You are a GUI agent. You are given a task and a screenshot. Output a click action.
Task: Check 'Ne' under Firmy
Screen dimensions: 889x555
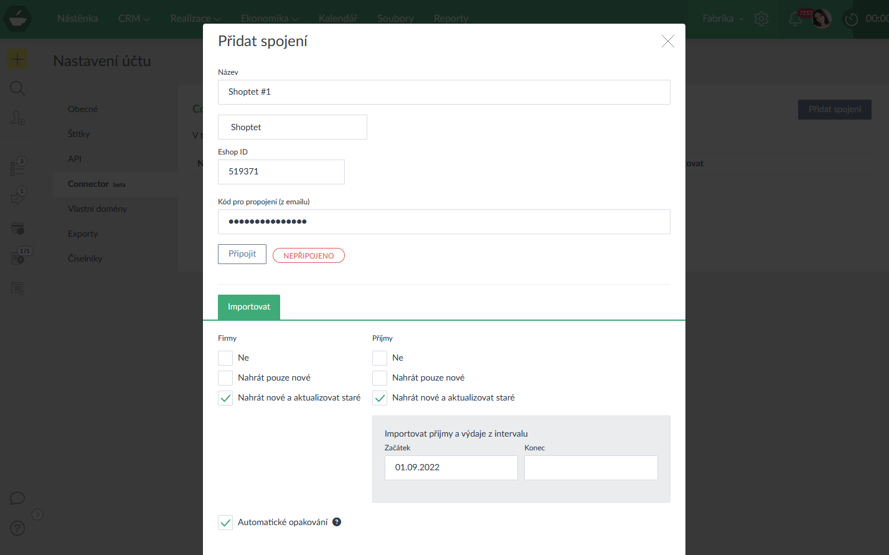pyautogui.click(x=225, y=358)
